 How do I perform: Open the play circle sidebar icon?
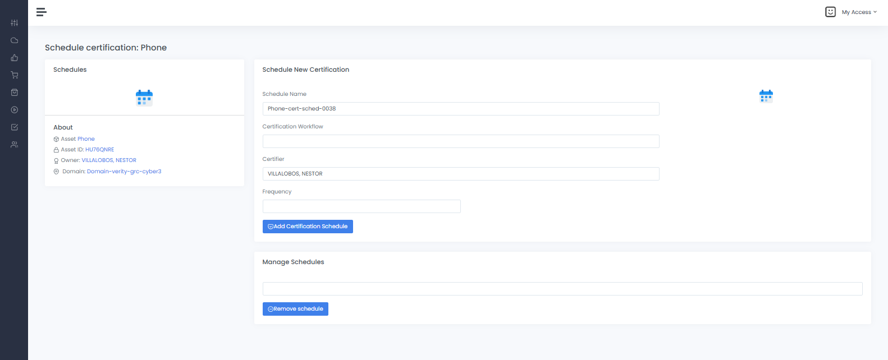pyautogui.click(x=15, y=110)
